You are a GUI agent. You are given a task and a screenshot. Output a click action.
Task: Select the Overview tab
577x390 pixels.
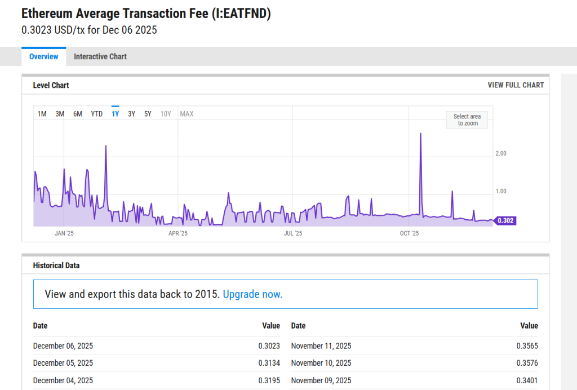[43, 56]
